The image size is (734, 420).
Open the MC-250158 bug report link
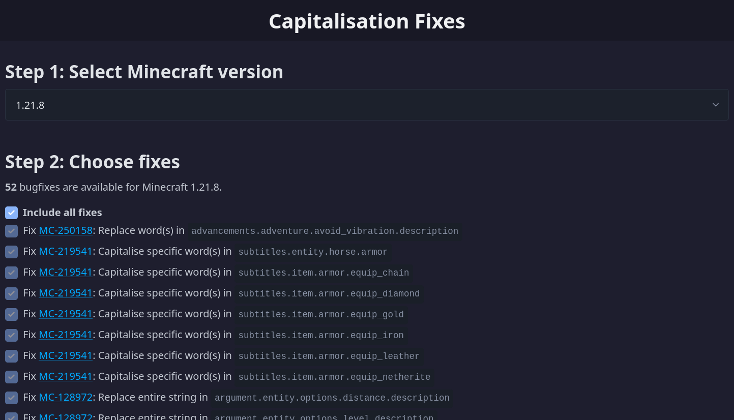click(66, 230)
